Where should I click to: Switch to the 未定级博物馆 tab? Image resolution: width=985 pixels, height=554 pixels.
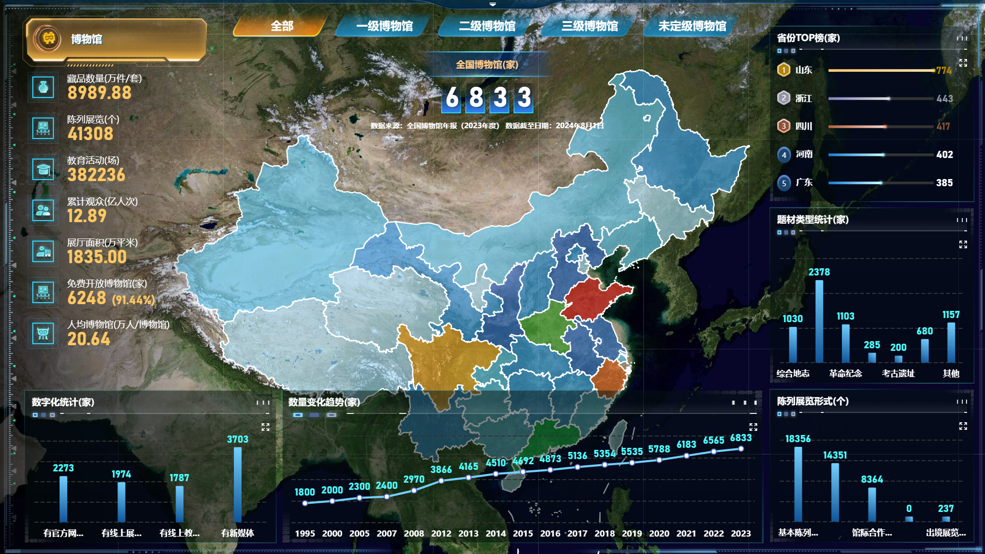point(692,26)
